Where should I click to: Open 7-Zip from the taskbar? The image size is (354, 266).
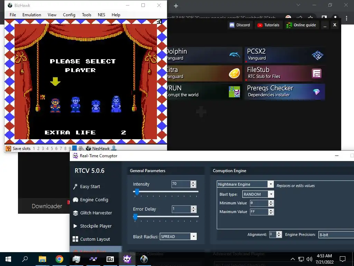(110, 259)
